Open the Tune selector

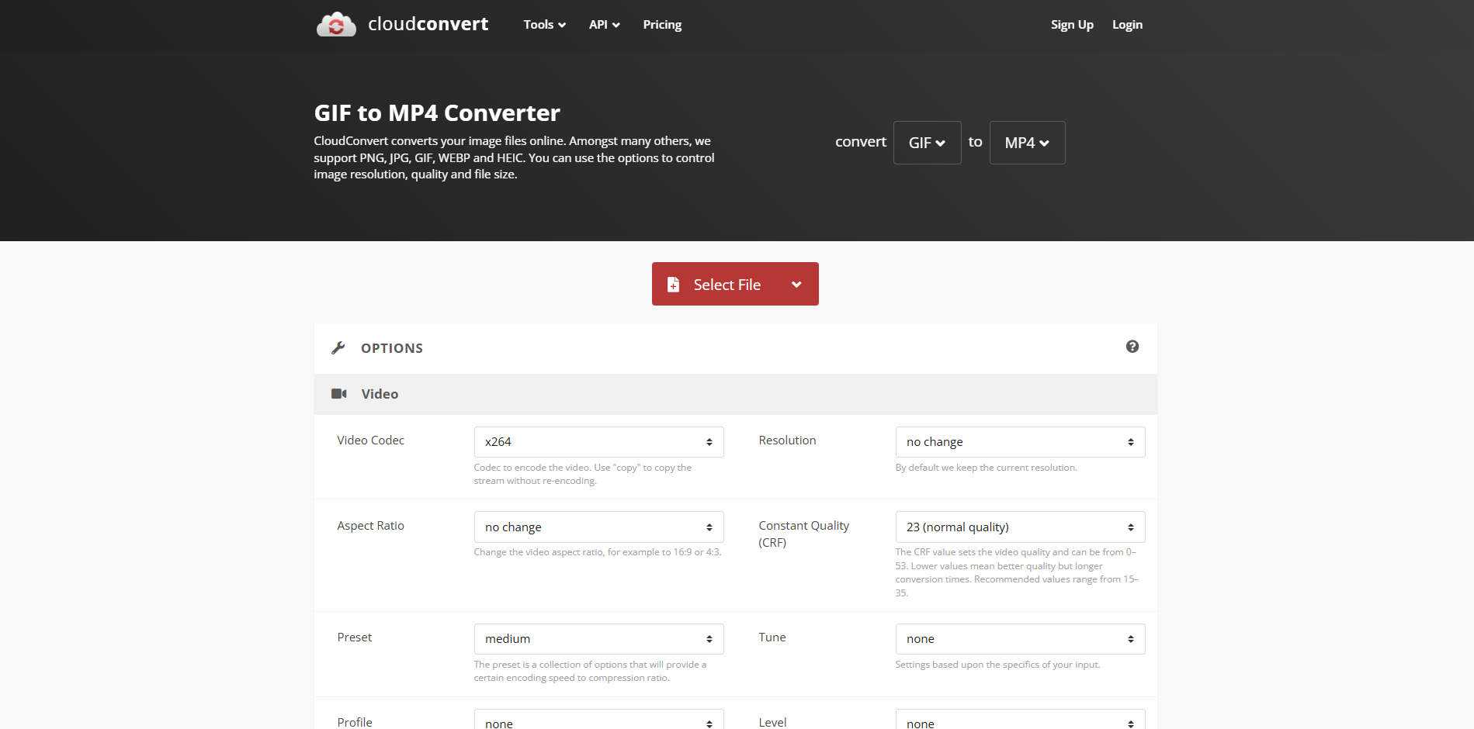1019,638
